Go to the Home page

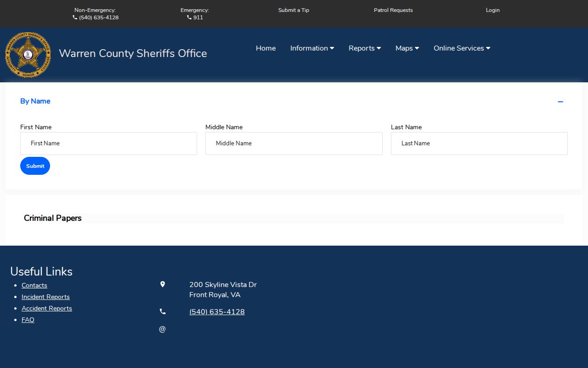tap(266, 48)
